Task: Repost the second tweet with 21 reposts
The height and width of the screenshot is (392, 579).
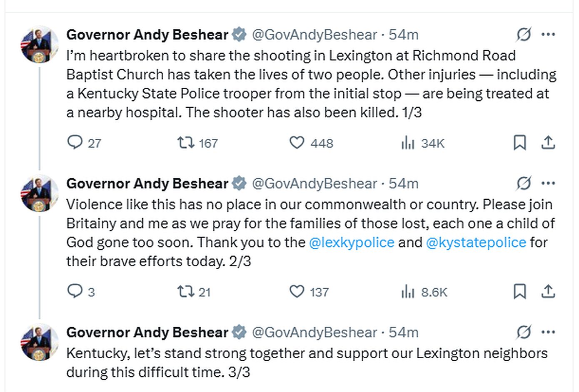Action: (186, 291)
